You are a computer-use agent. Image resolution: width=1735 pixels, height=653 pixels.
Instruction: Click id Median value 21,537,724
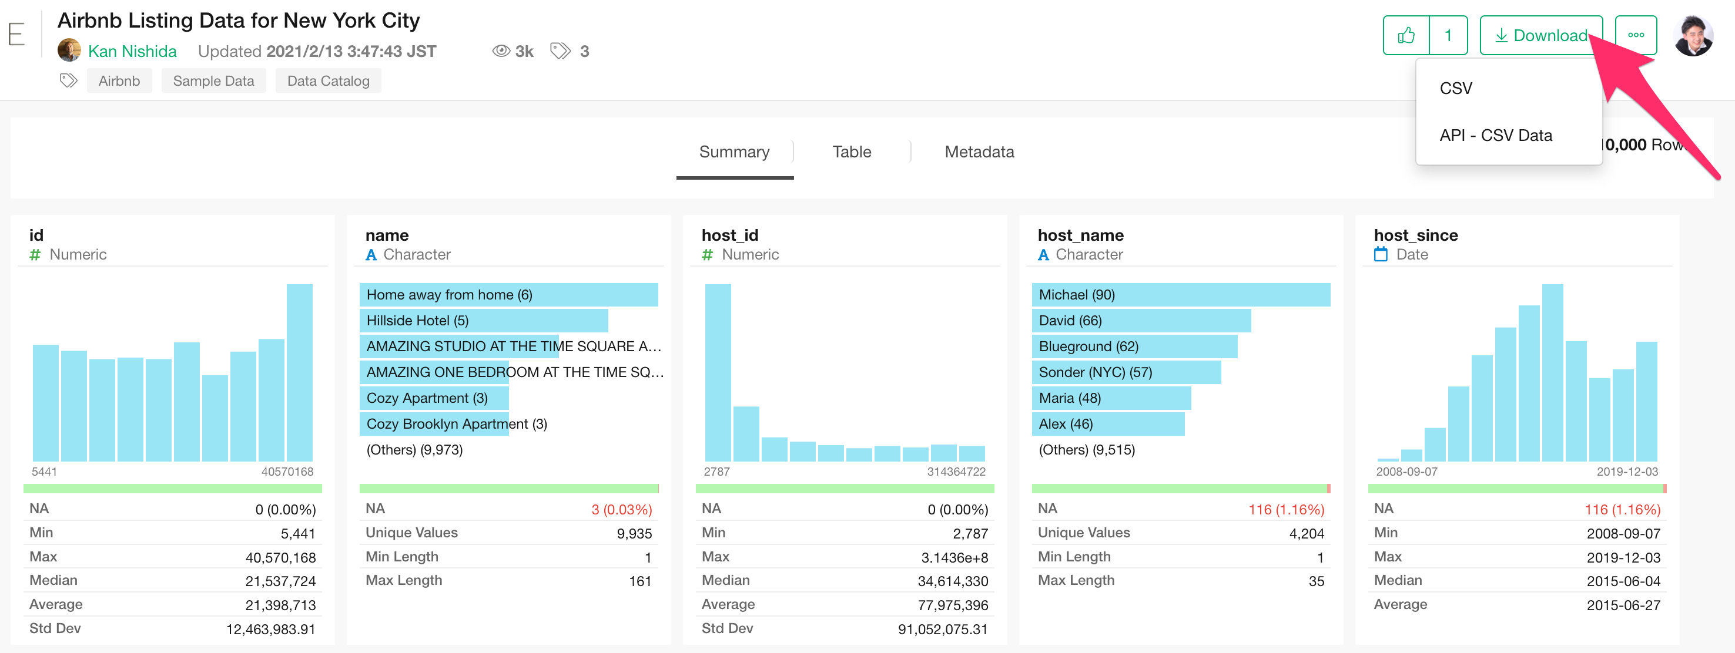pyautogui.click(x=280, y=581)
